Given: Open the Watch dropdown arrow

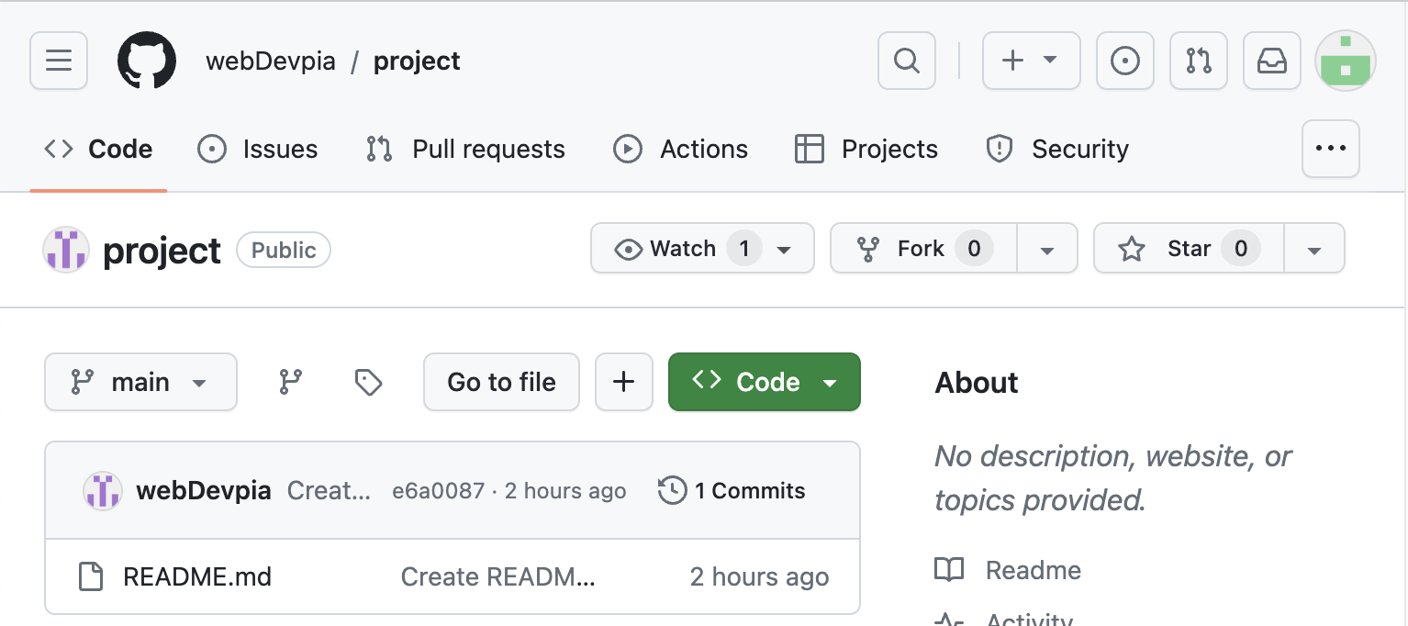Looking at the screenshot, I should (x=782, y=248).
